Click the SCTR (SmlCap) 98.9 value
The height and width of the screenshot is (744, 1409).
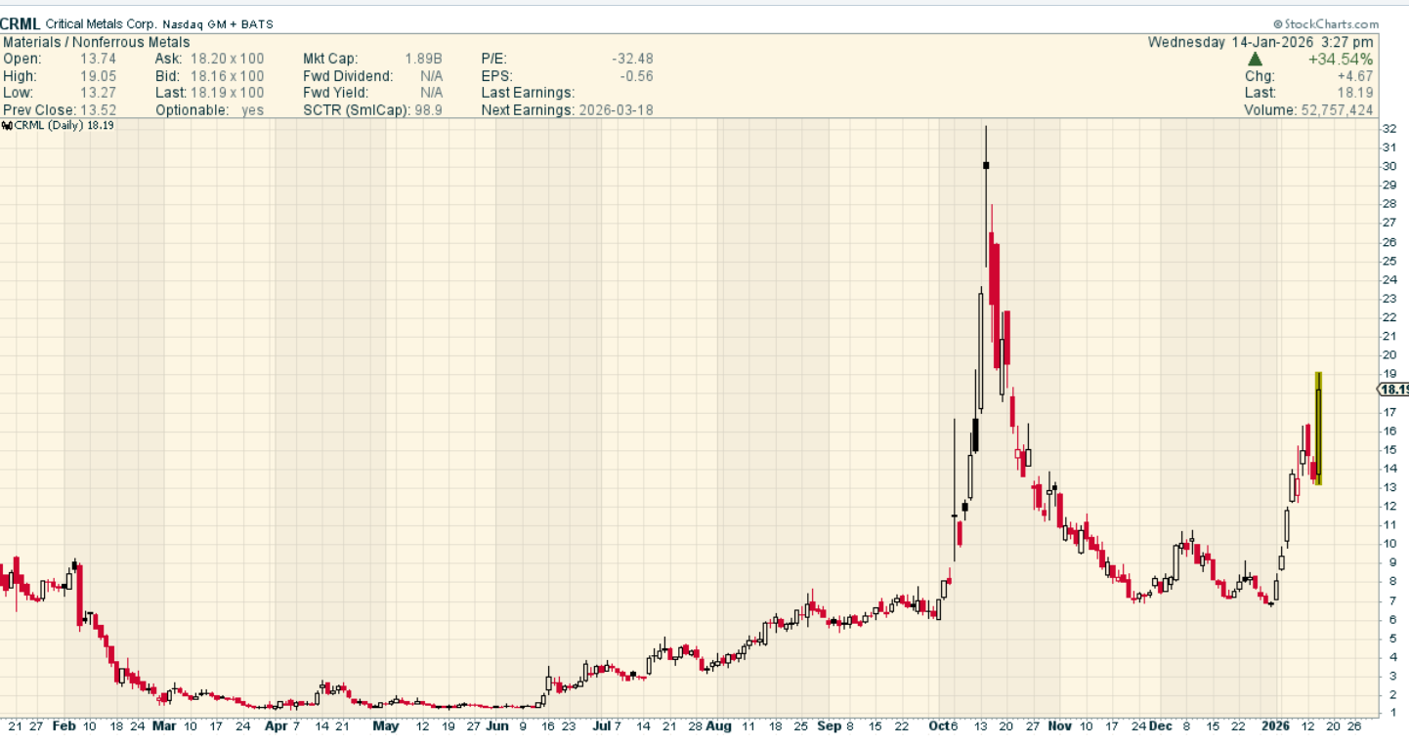point(427,109)
